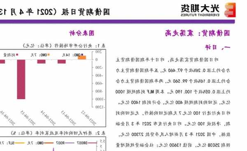This screenshot has height=151, width=247.
Task: Click the 图表分析 heading
Action: (x=82, y=33)
